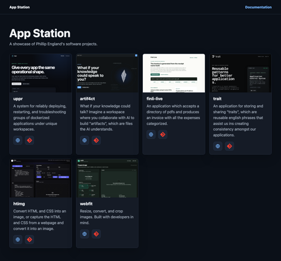
Task: Open the finli-live website globe icon
Action: (x=151, y=134)
